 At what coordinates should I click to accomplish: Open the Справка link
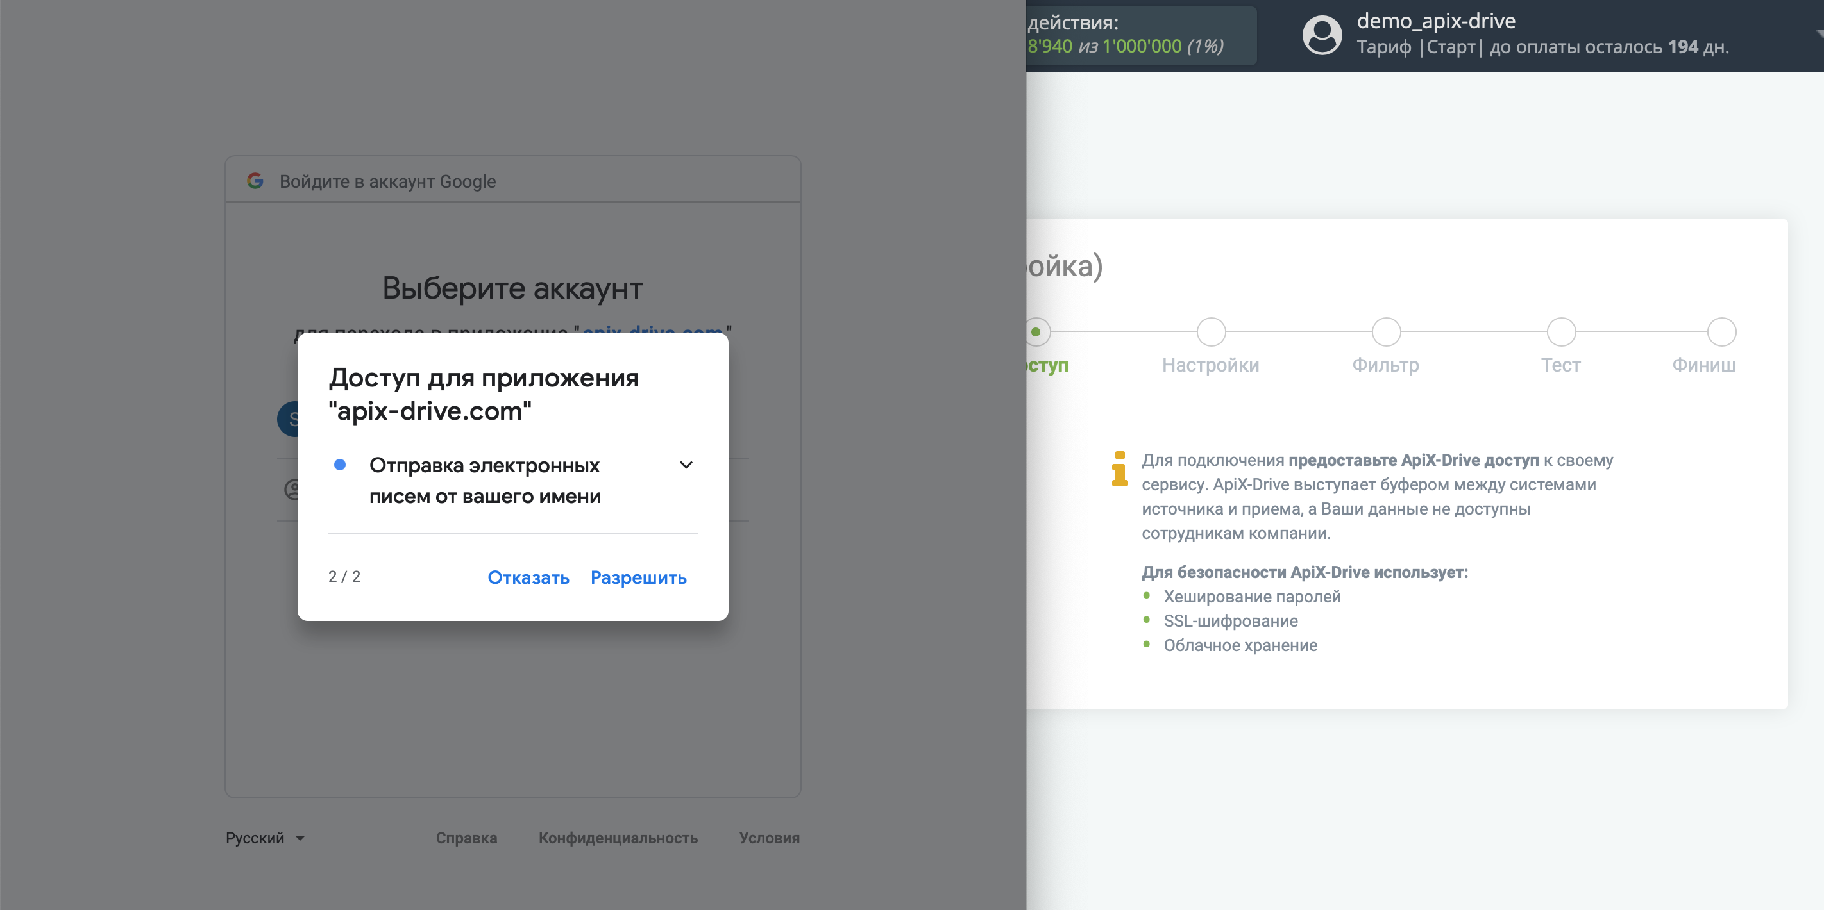point(466,838)
